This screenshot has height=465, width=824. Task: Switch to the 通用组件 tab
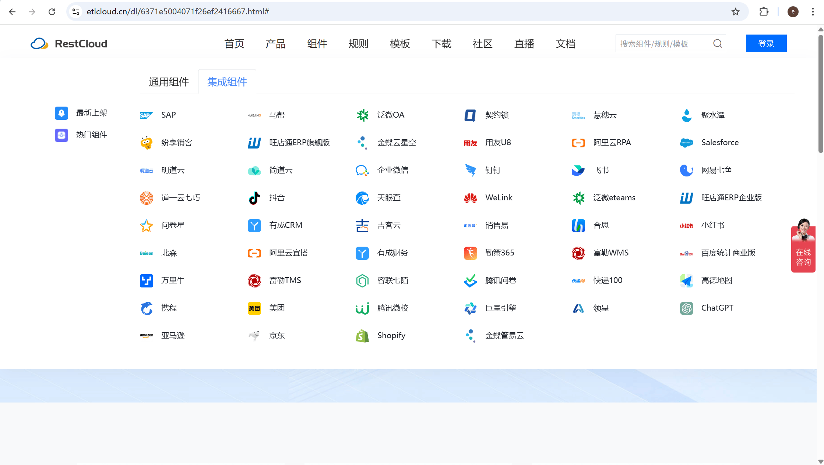coord(169,82)
